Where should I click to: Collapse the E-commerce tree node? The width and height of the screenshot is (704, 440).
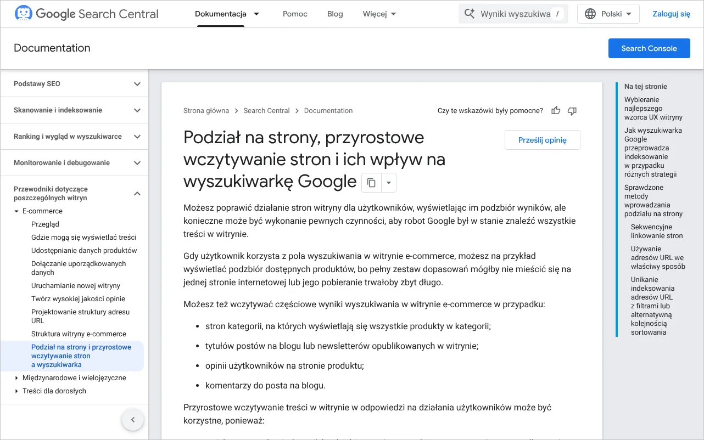click(16, 211)
